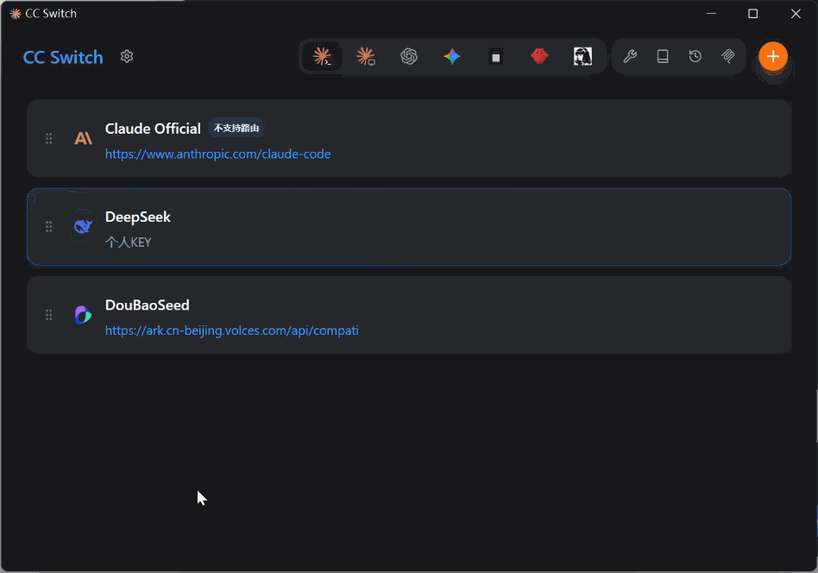Click the DouBaoSeed provider name
The image size is (818, 573).
pyautogui.click(x=147, y=305)
